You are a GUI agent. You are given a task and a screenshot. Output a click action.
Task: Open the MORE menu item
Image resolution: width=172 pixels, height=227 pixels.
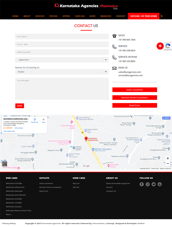92,16
